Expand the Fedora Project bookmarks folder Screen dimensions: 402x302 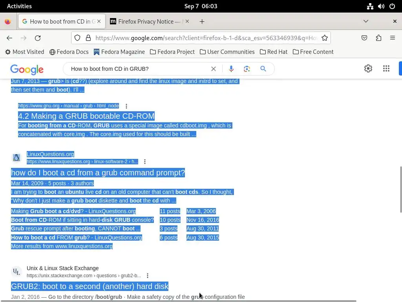pos(172,52)
